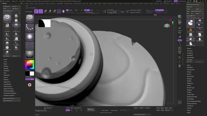Choose the MaskPen brush
Screen dimensions: 207x116
click(x=7, y=25)
